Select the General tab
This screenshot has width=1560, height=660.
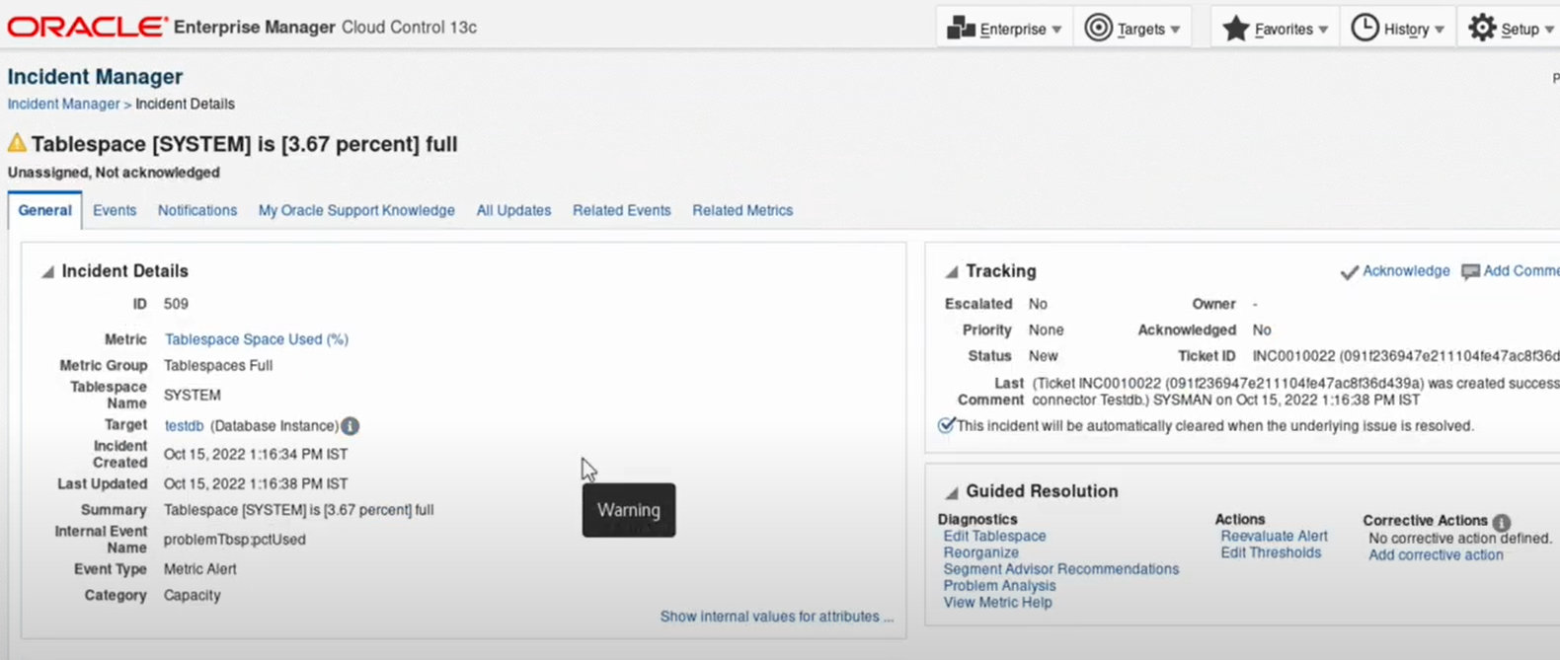click(44, 210)
